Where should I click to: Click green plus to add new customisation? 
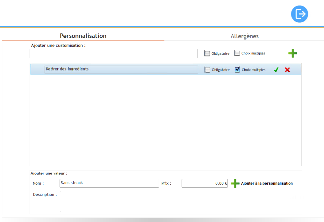click(292, 54)
